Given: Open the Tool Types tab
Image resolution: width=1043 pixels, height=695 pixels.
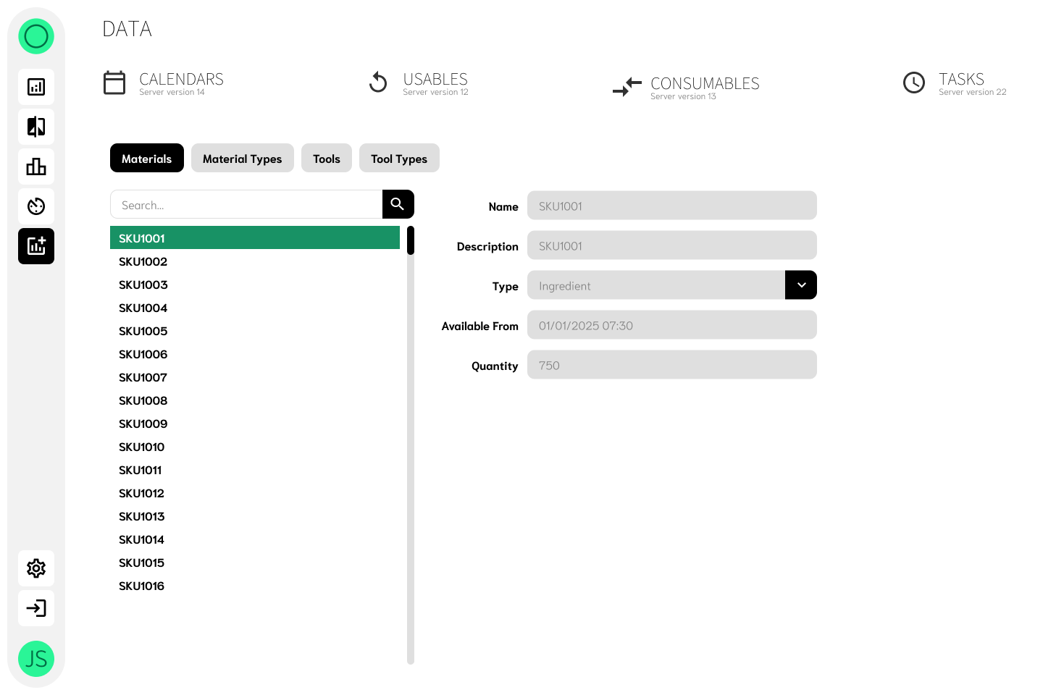Looking at the screenshot, I should 399,158.
